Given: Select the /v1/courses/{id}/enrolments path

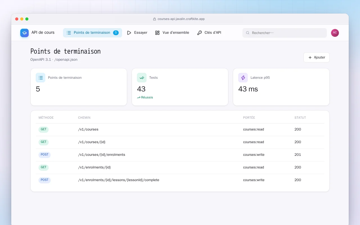Looking at the screenshot, I should coord(102,155).
